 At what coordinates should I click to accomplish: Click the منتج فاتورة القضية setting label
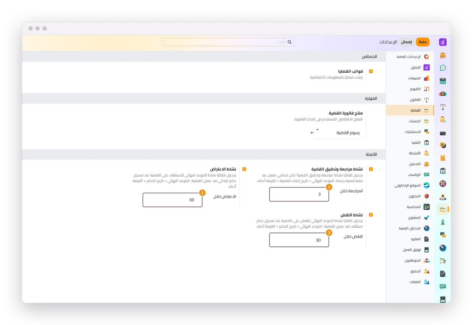[346, 113]
